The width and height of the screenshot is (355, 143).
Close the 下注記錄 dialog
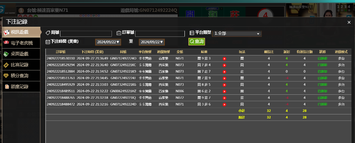coord(349,23)
